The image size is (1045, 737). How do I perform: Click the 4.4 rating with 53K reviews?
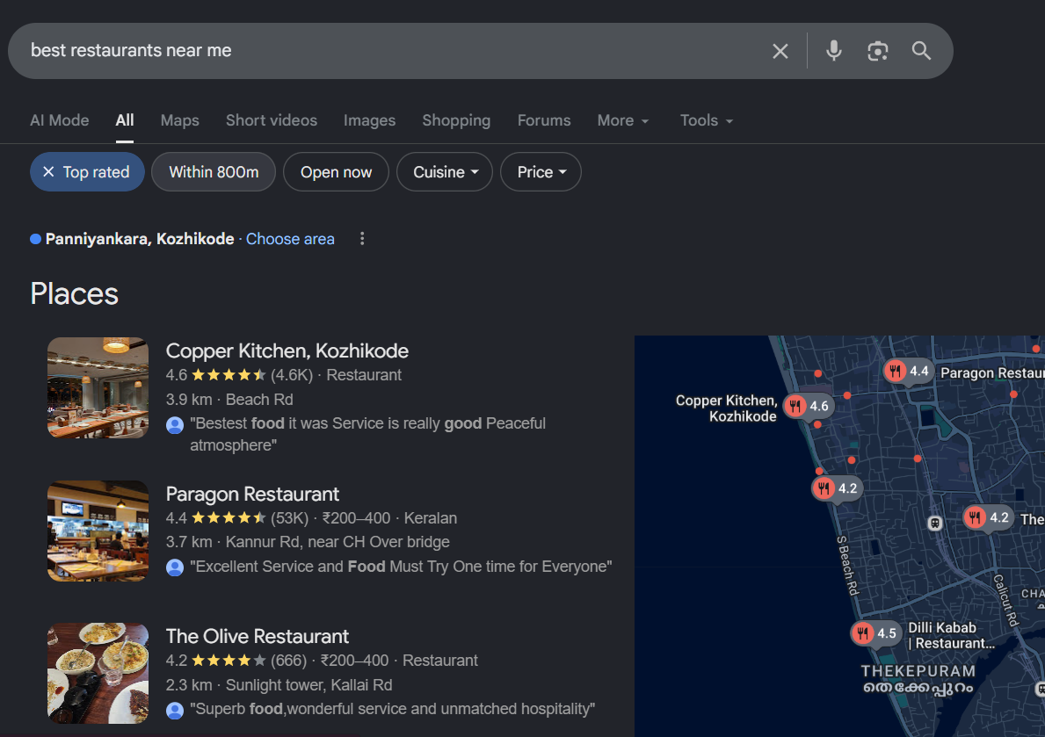(237, 518)
